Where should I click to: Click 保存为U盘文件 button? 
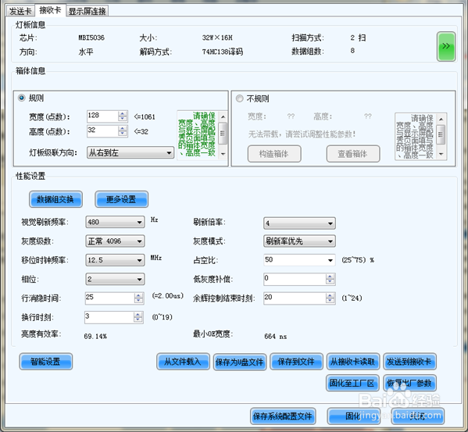[x=240, y=362]
